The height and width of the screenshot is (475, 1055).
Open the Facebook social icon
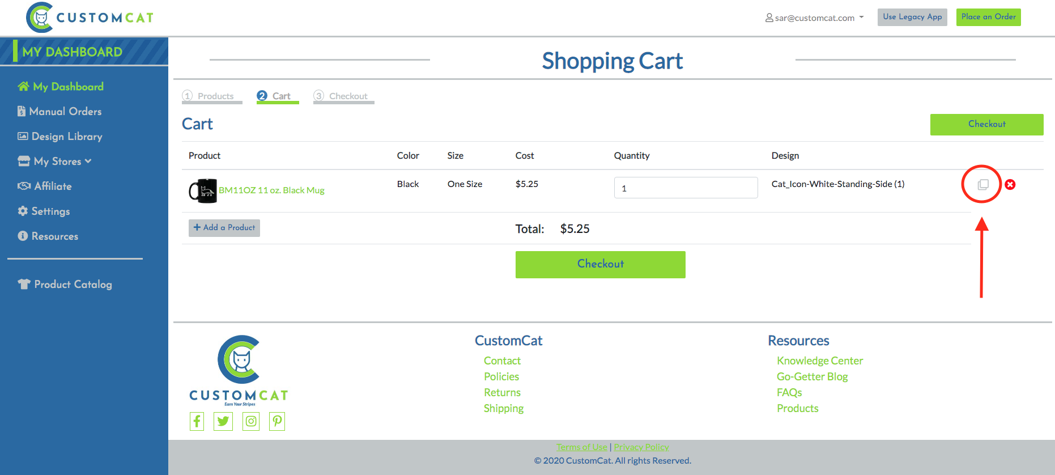197,421
